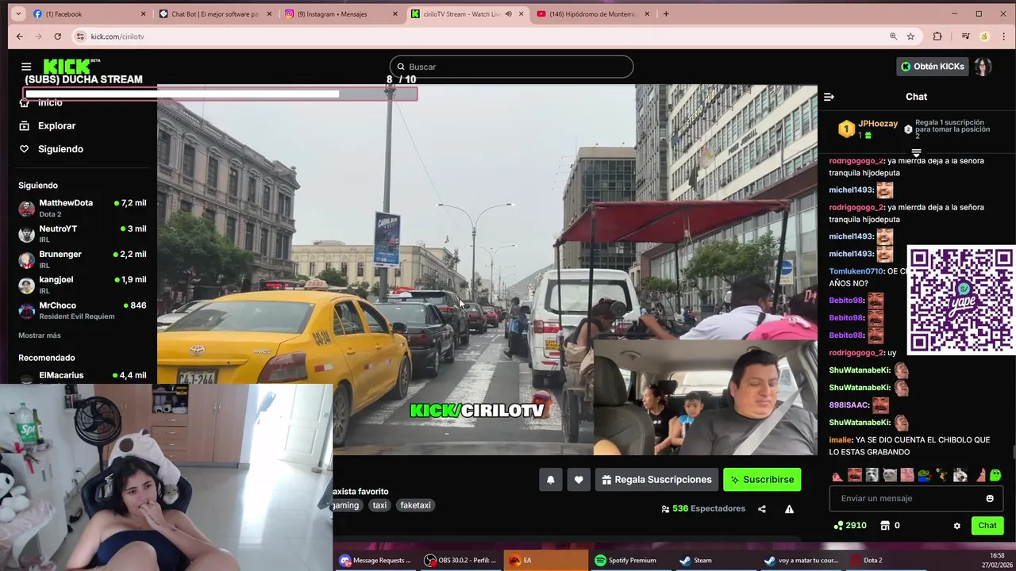Insert the green blob emote
The width and height of the screenshot is (1016, 571).
coord(995,475)
